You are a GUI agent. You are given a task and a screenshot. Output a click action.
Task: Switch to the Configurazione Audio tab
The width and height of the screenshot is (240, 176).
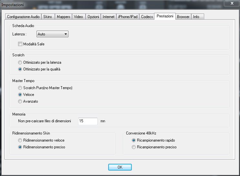(x=23, y=17)
